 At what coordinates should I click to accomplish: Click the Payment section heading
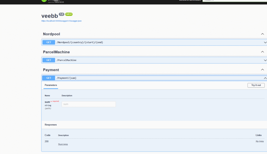[51, 70]
